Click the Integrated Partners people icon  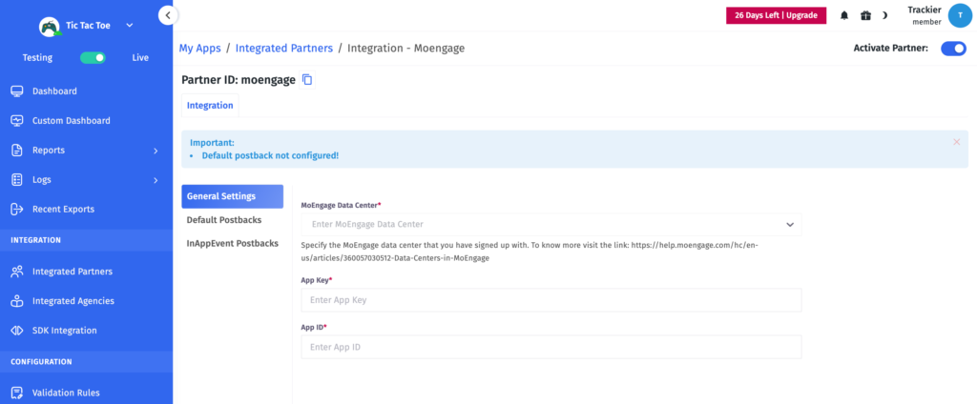pos(17,272)
